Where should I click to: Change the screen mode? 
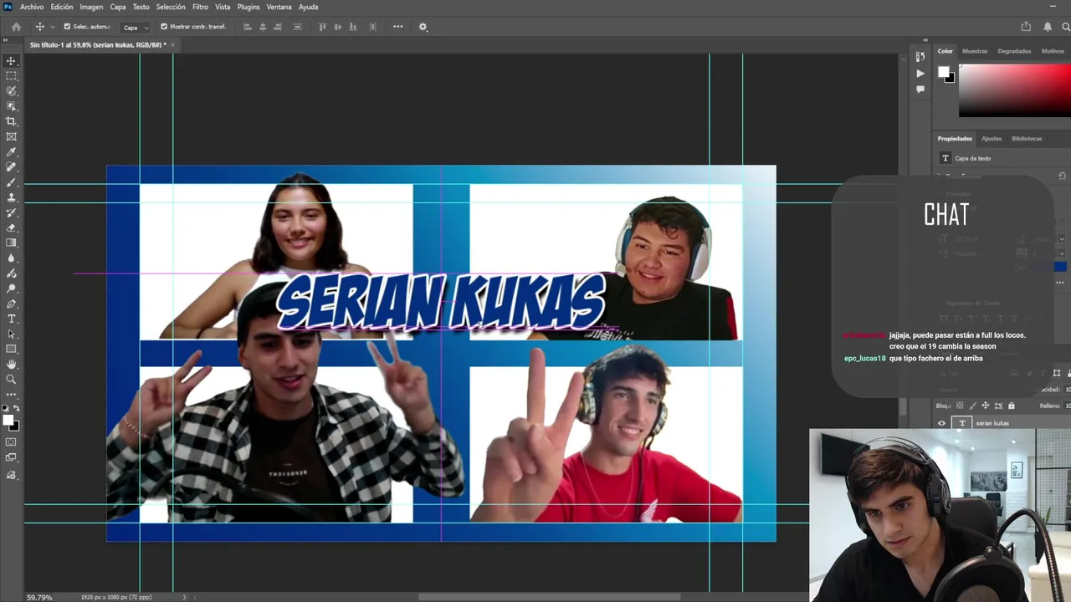coord(11,457)
